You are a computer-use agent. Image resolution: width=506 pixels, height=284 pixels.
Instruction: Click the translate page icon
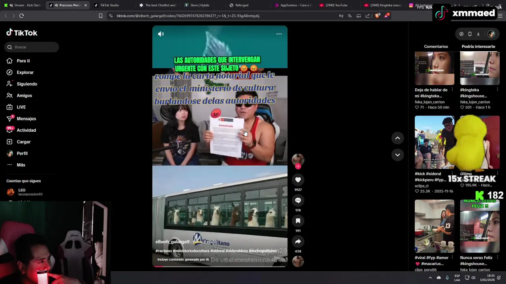tap(350, 16)
